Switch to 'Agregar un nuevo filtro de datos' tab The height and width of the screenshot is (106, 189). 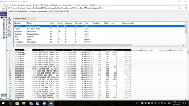59,12
